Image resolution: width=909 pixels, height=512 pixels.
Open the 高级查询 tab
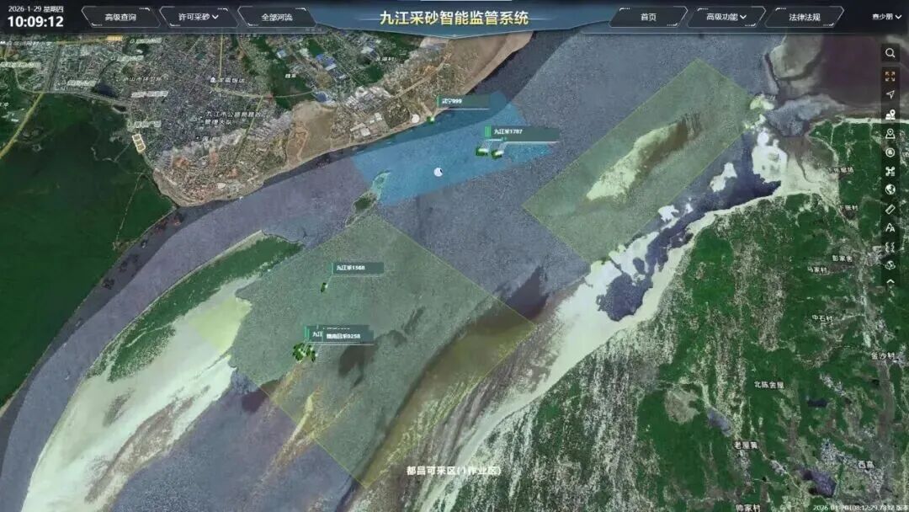pyautogui.click(x=120, y=17)
